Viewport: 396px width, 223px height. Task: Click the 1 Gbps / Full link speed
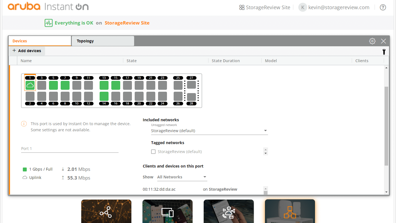tap(41, 169)
